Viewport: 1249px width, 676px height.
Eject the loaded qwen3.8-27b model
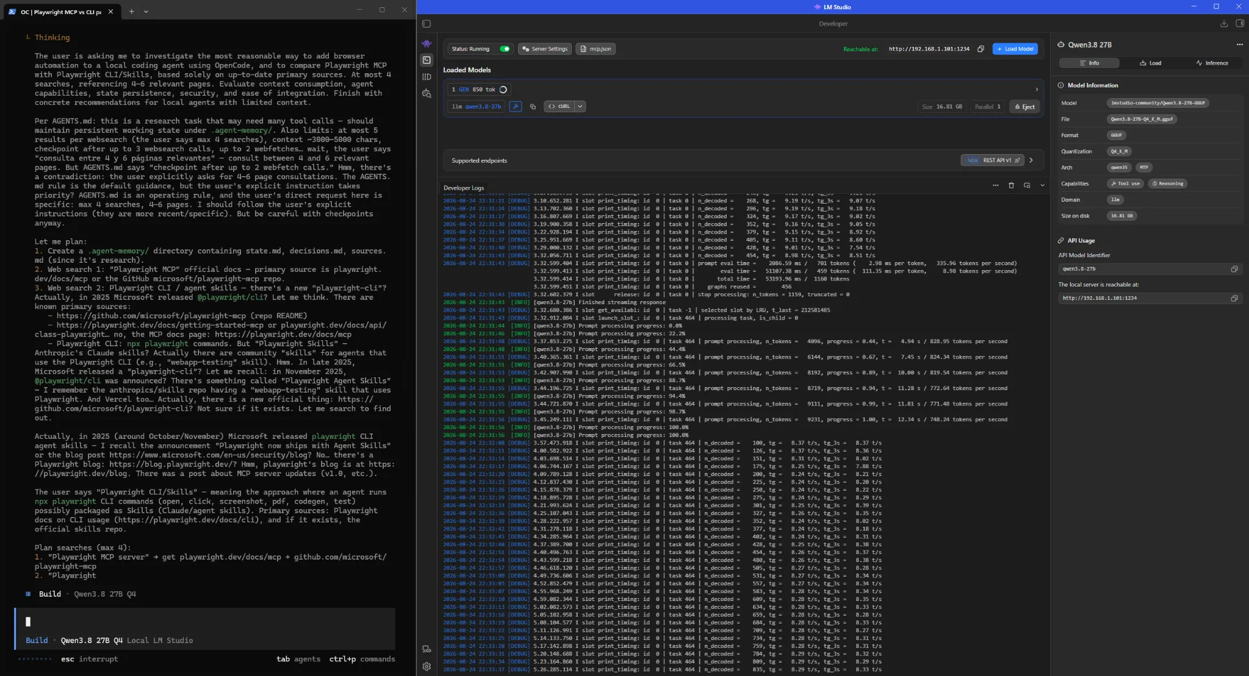pos(1024,107)
